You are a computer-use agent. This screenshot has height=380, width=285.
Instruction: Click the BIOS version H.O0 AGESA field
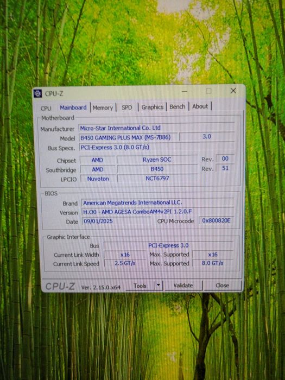point(158,212)
